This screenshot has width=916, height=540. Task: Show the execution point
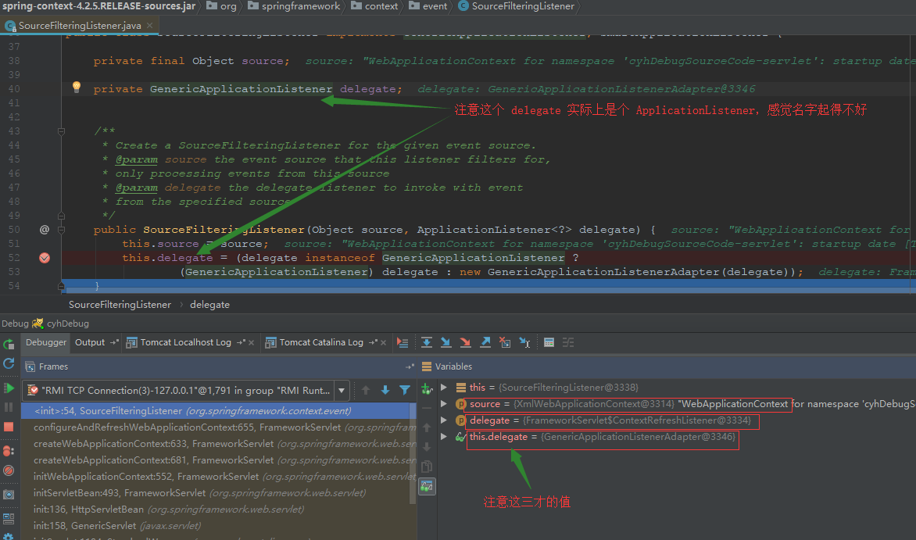(x=403, y=342)
